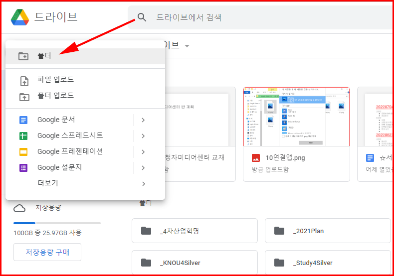394x276 pixels.
Task: Open the _4차산업혁명 folder
Action: coord(195,231)
